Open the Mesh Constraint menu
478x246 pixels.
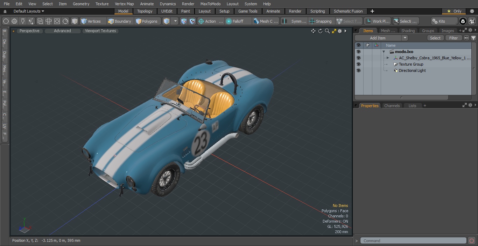[x=266, y=21]
